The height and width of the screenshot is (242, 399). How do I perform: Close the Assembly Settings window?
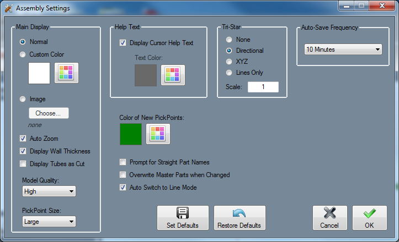pyautogui.click(x=382, y=6)
